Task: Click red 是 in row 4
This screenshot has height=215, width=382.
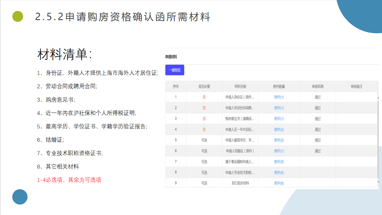Action: (x=204, y=129)
